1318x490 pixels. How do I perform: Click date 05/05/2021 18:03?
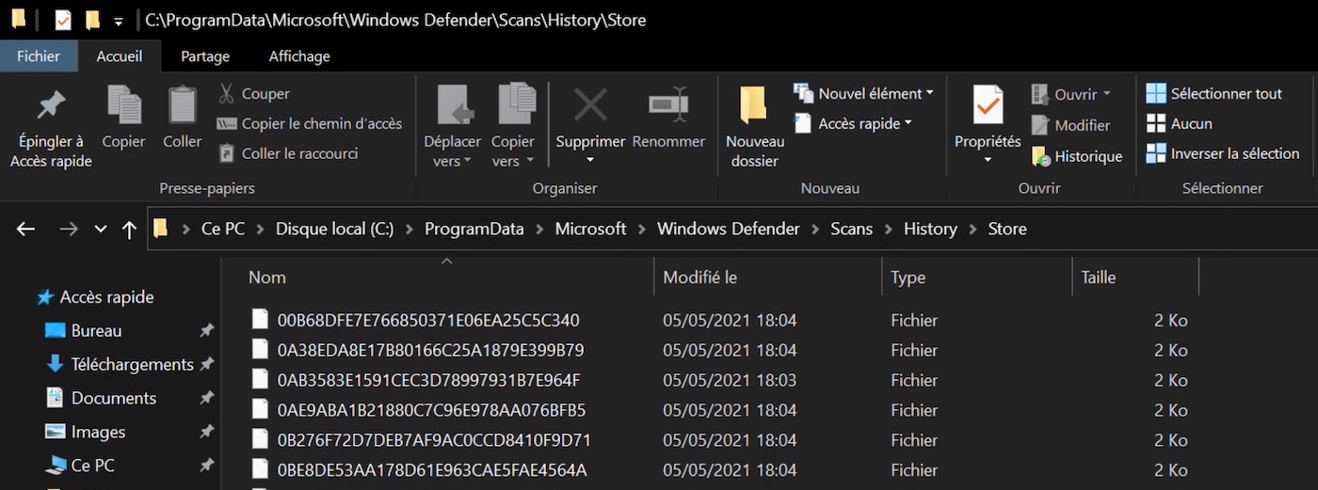[730, 380]
